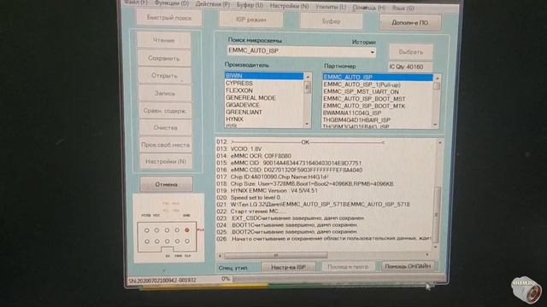Image resolution: width=547 pixels, height=307 pixels.
Task: Click the Открыть button
Action: (x=164, y=76)
